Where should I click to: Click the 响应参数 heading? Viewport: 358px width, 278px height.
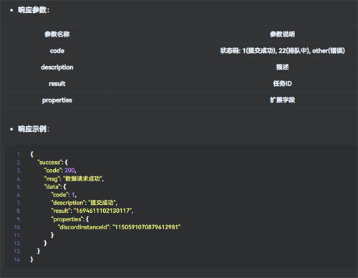click(x=34, y=10)
